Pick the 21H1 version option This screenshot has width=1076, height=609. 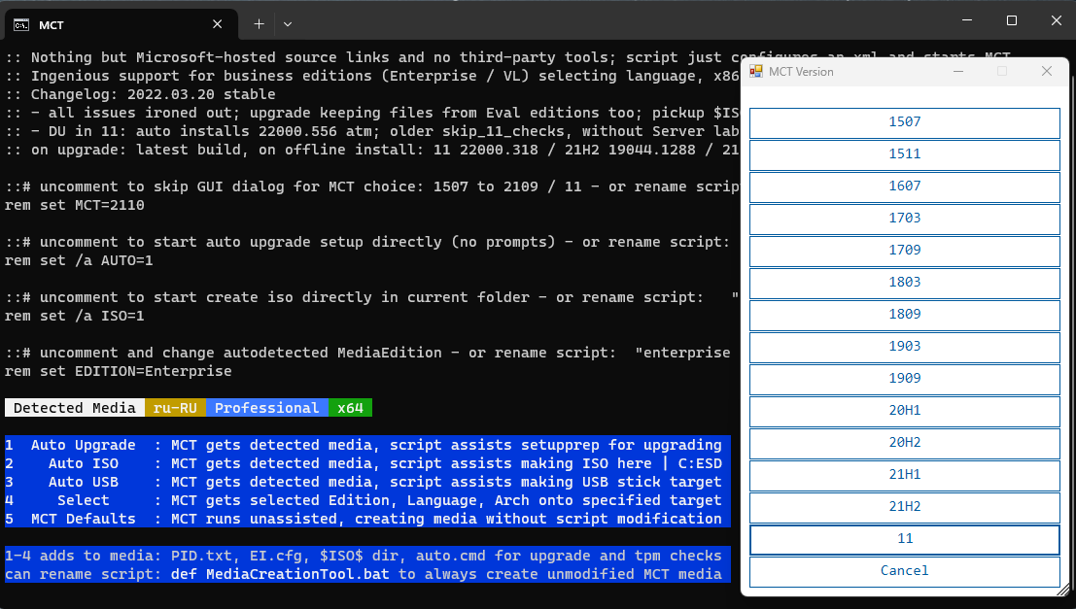905,475
